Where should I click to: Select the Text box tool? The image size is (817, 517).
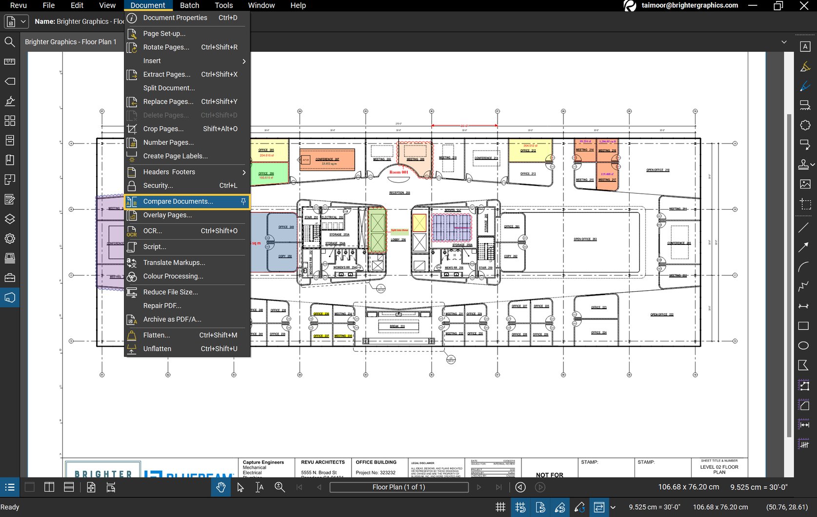click(805, 46)
